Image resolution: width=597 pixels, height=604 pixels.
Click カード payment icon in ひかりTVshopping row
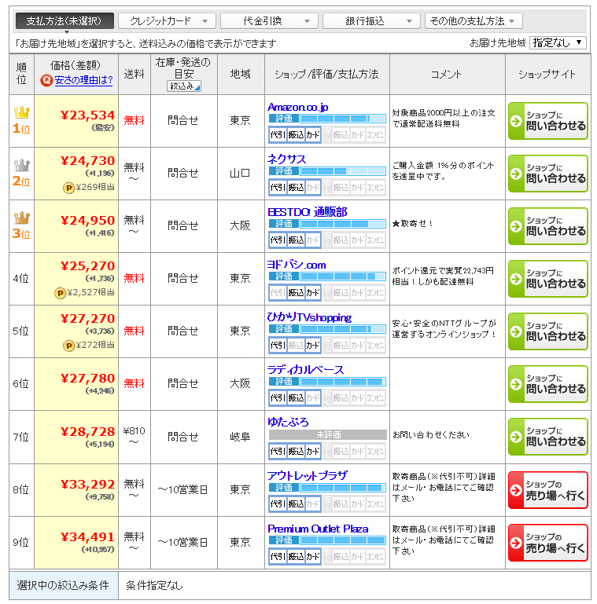click(313, 346)
